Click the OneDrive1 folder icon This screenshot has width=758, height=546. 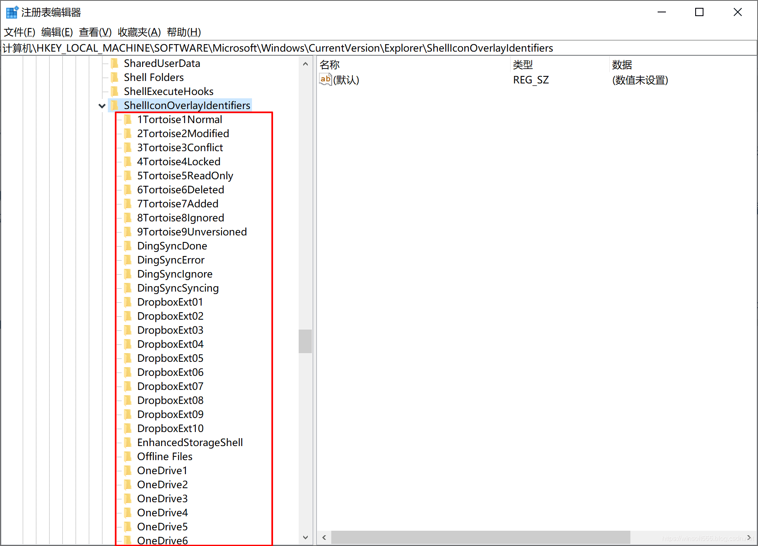(128, 471)
